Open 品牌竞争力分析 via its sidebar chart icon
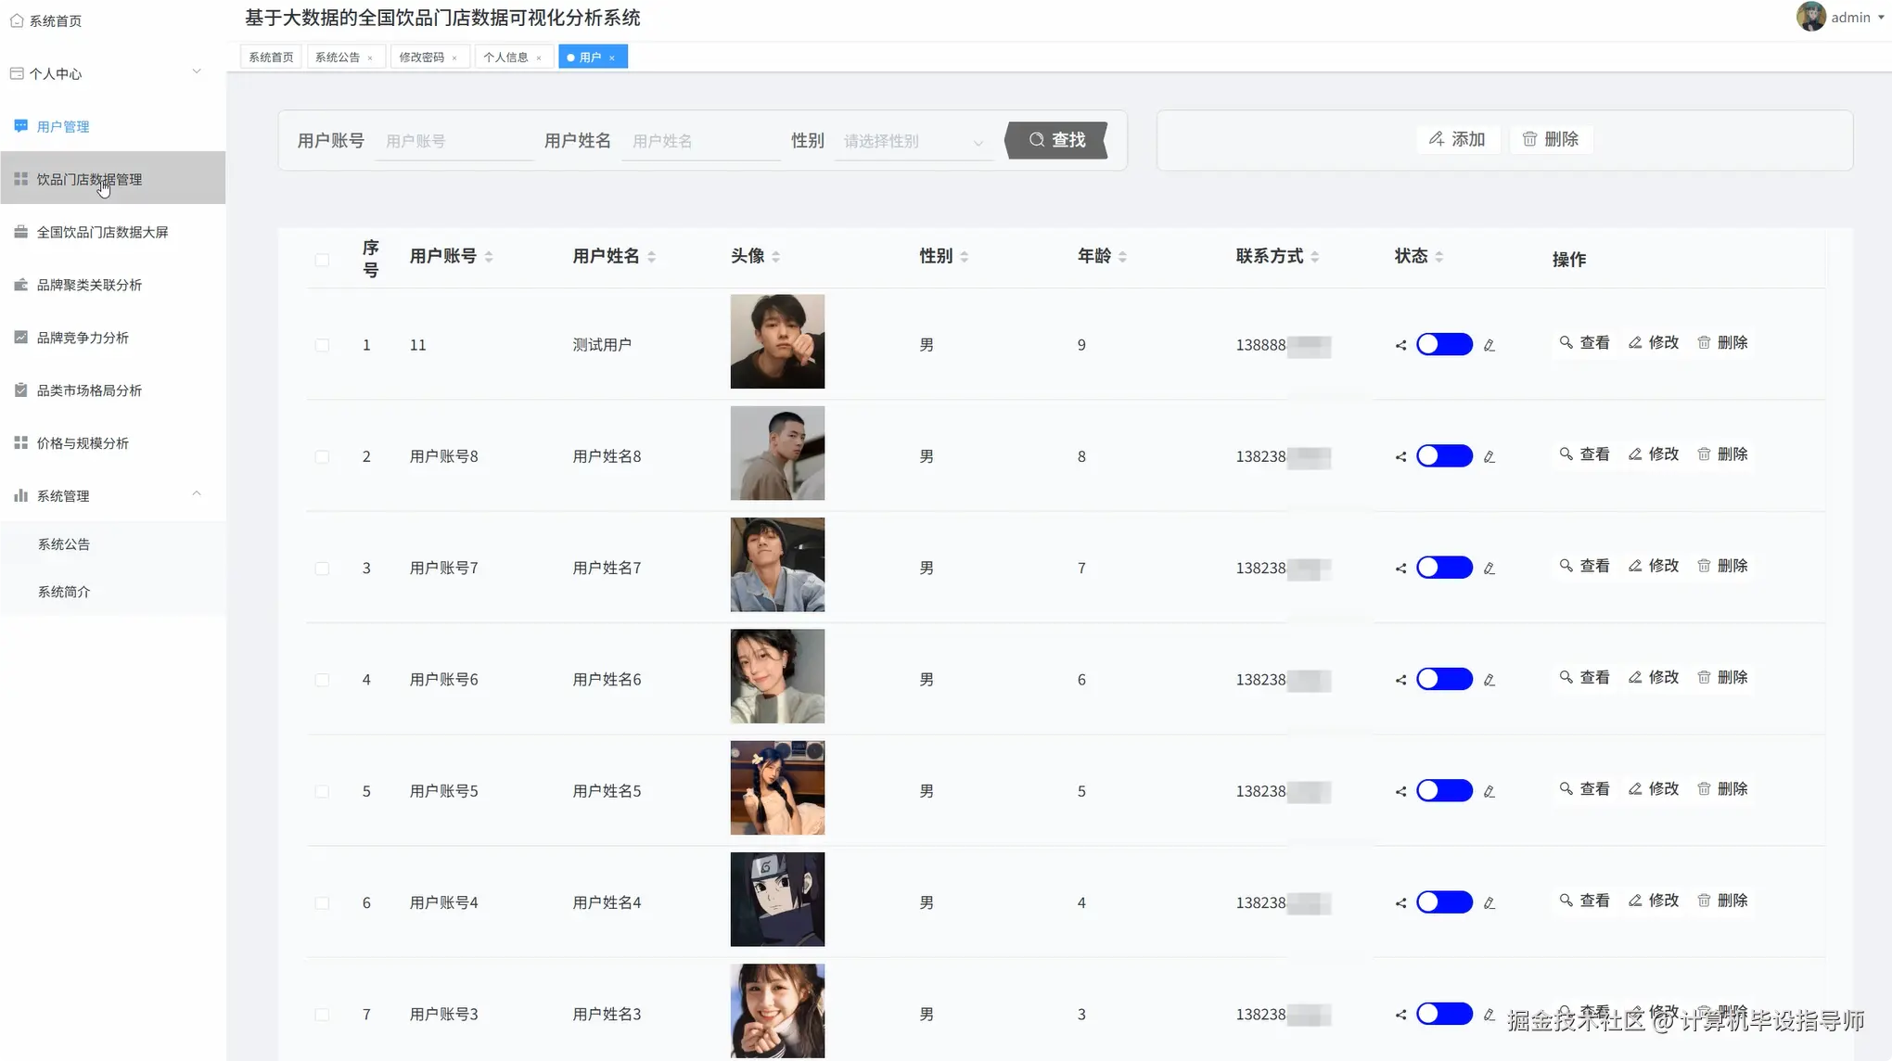 click(20, 338)
